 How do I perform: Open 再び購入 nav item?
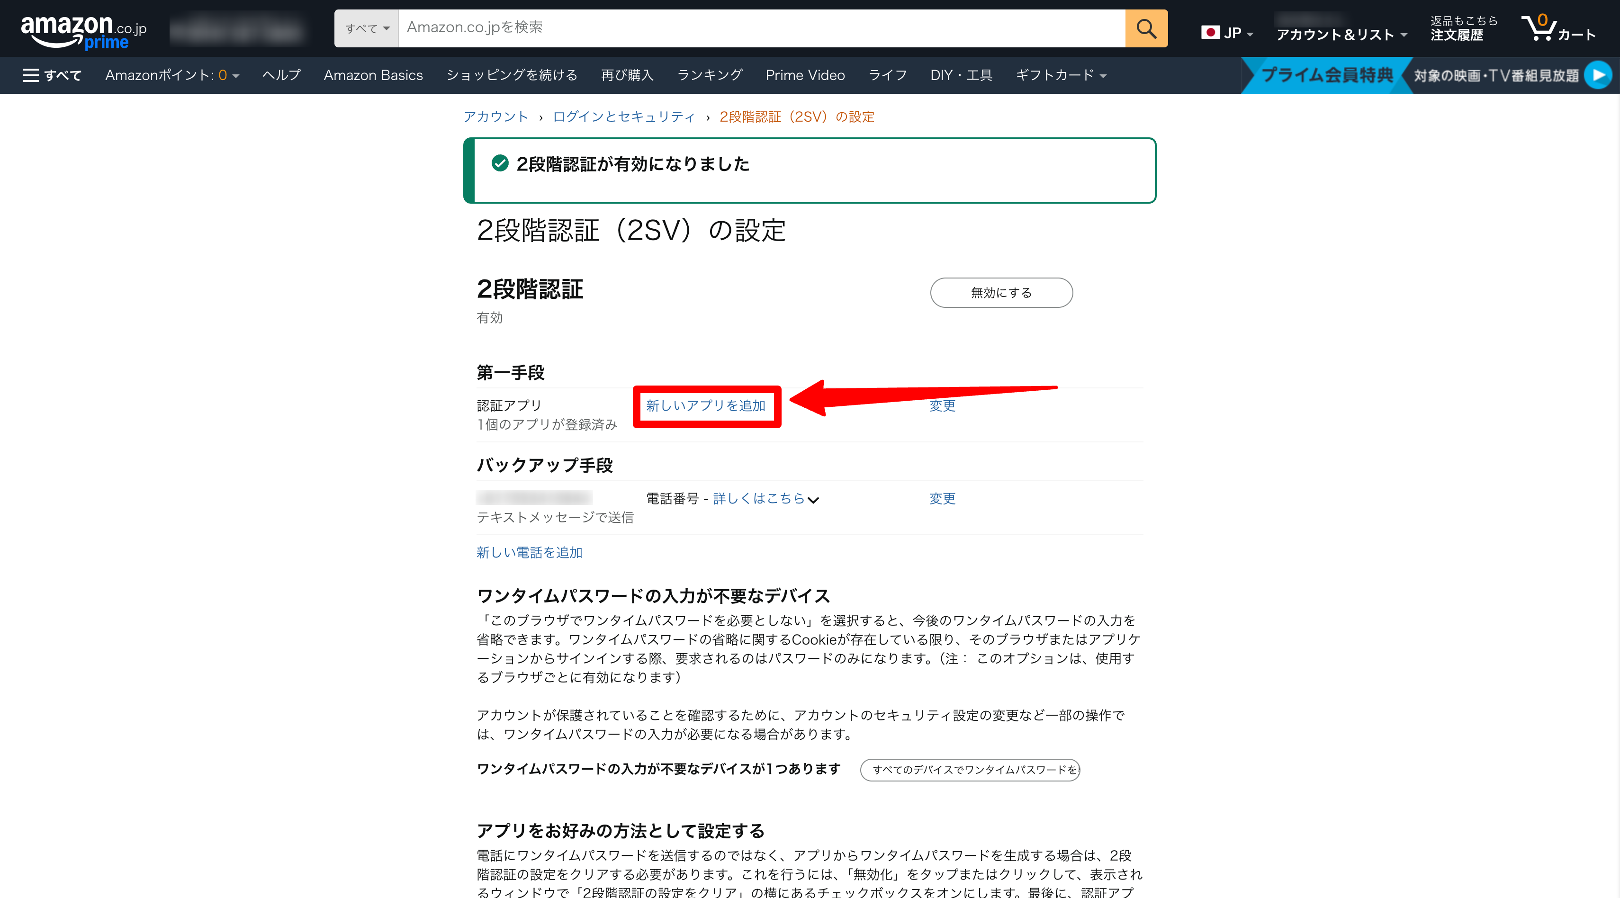pos(627,75)
